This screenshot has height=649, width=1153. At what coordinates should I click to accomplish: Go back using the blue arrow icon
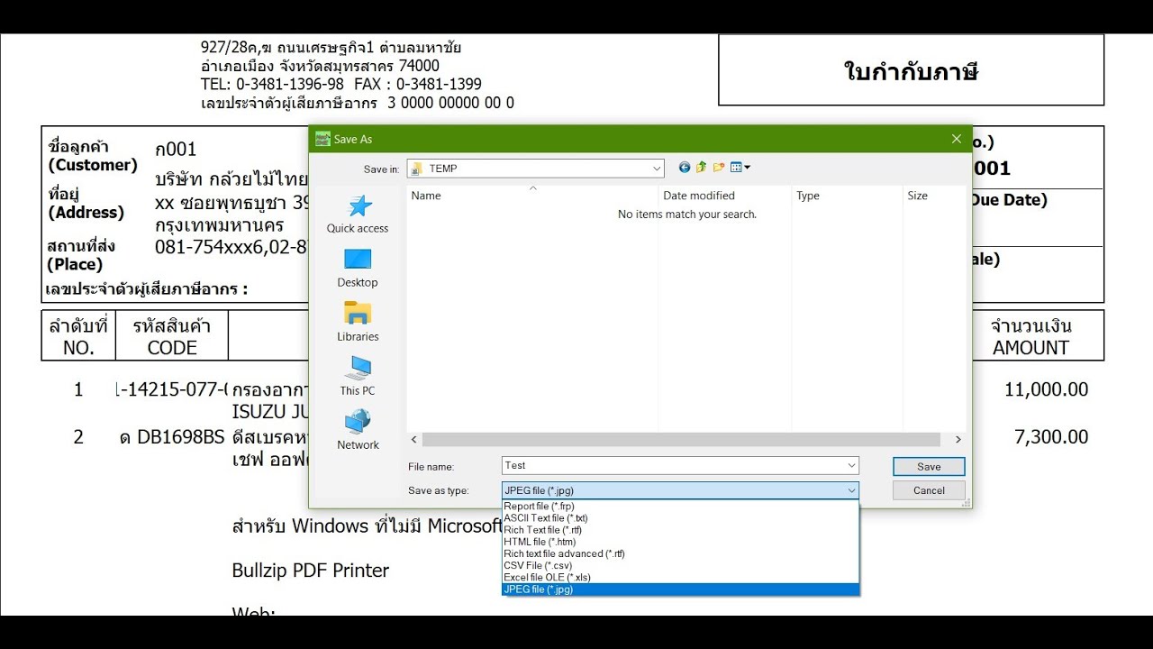(685, 168)
